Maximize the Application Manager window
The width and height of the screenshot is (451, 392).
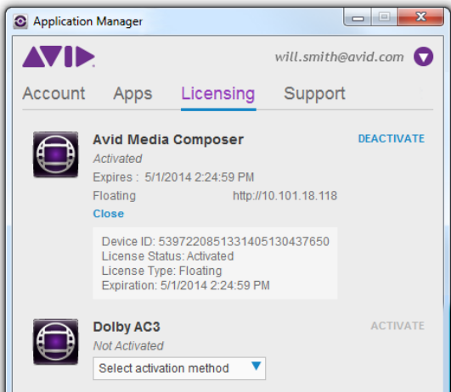[385, 17]
